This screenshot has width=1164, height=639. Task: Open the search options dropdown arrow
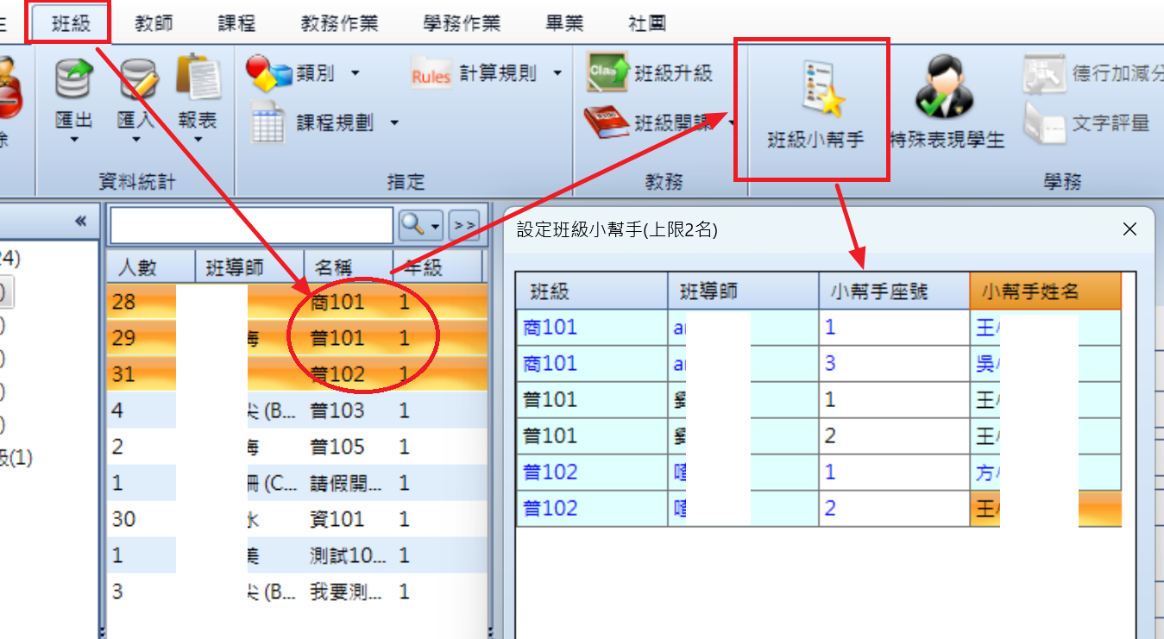pos(435,226)
